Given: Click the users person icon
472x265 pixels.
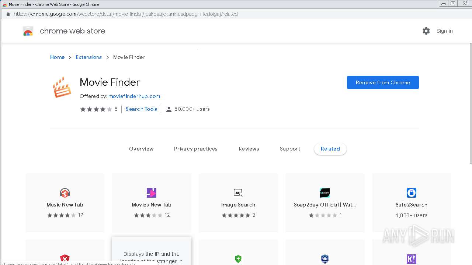Looking at the screenshot, I should (x=169, y=109).
